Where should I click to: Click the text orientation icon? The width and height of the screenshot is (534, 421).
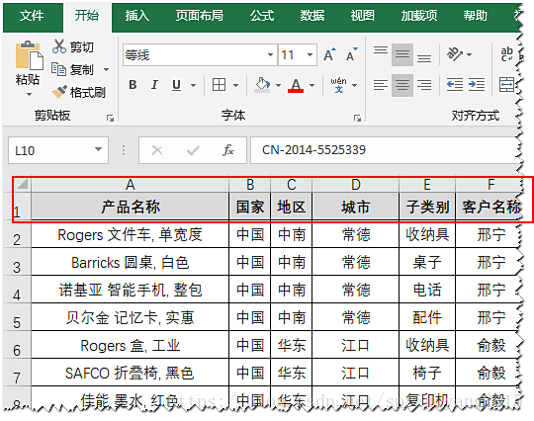[455, 54]
